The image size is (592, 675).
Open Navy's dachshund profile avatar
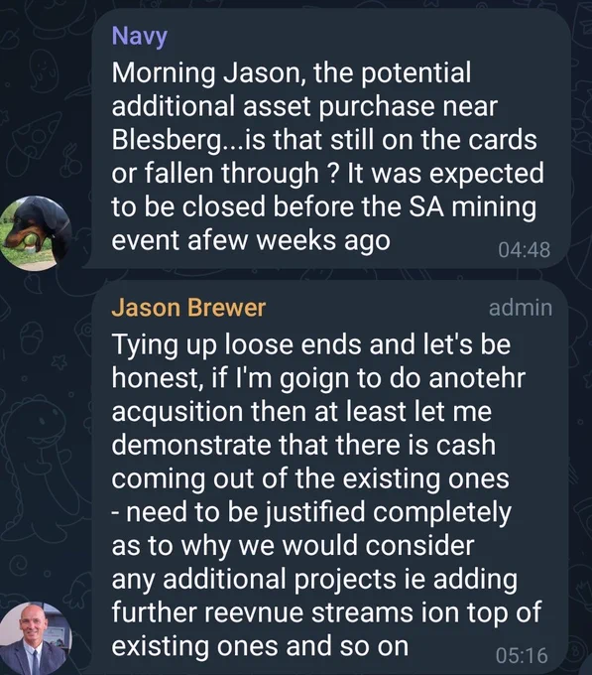[x=36, y=233]
